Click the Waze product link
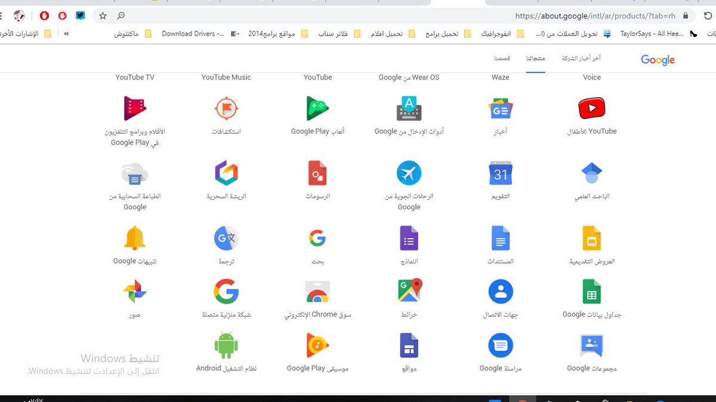The width and height of the screenshot is (716, 402). point(501,77)
